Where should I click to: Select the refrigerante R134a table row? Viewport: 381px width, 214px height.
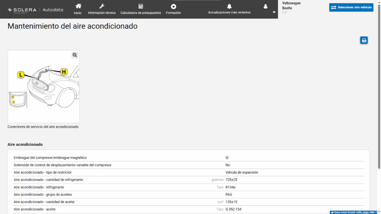188,187
